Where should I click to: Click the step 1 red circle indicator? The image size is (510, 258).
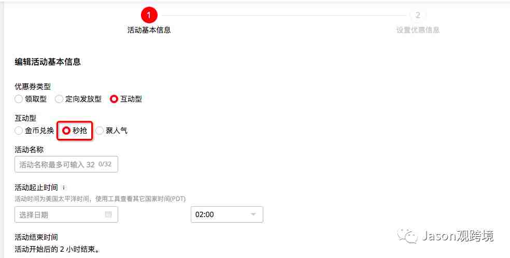(x=149, y=15)
